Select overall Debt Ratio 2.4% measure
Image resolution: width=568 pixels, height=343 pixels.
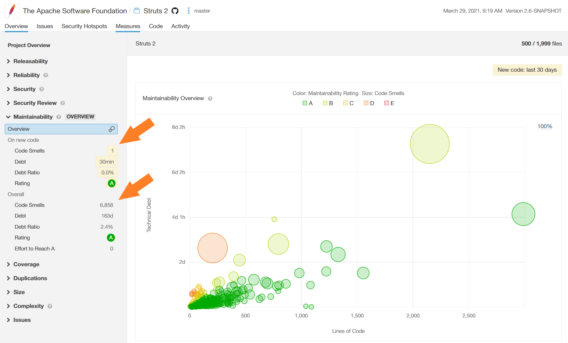[61, 227]
